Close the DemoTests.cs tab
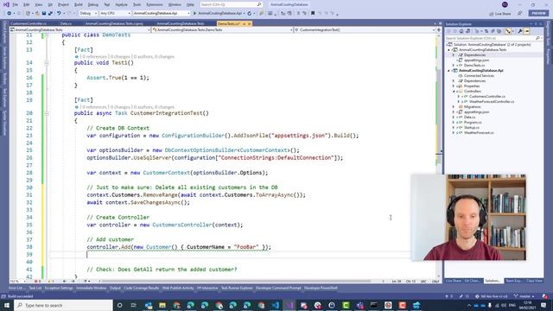The width and height of the screenshot is (553, 311). tap(250, 23)
